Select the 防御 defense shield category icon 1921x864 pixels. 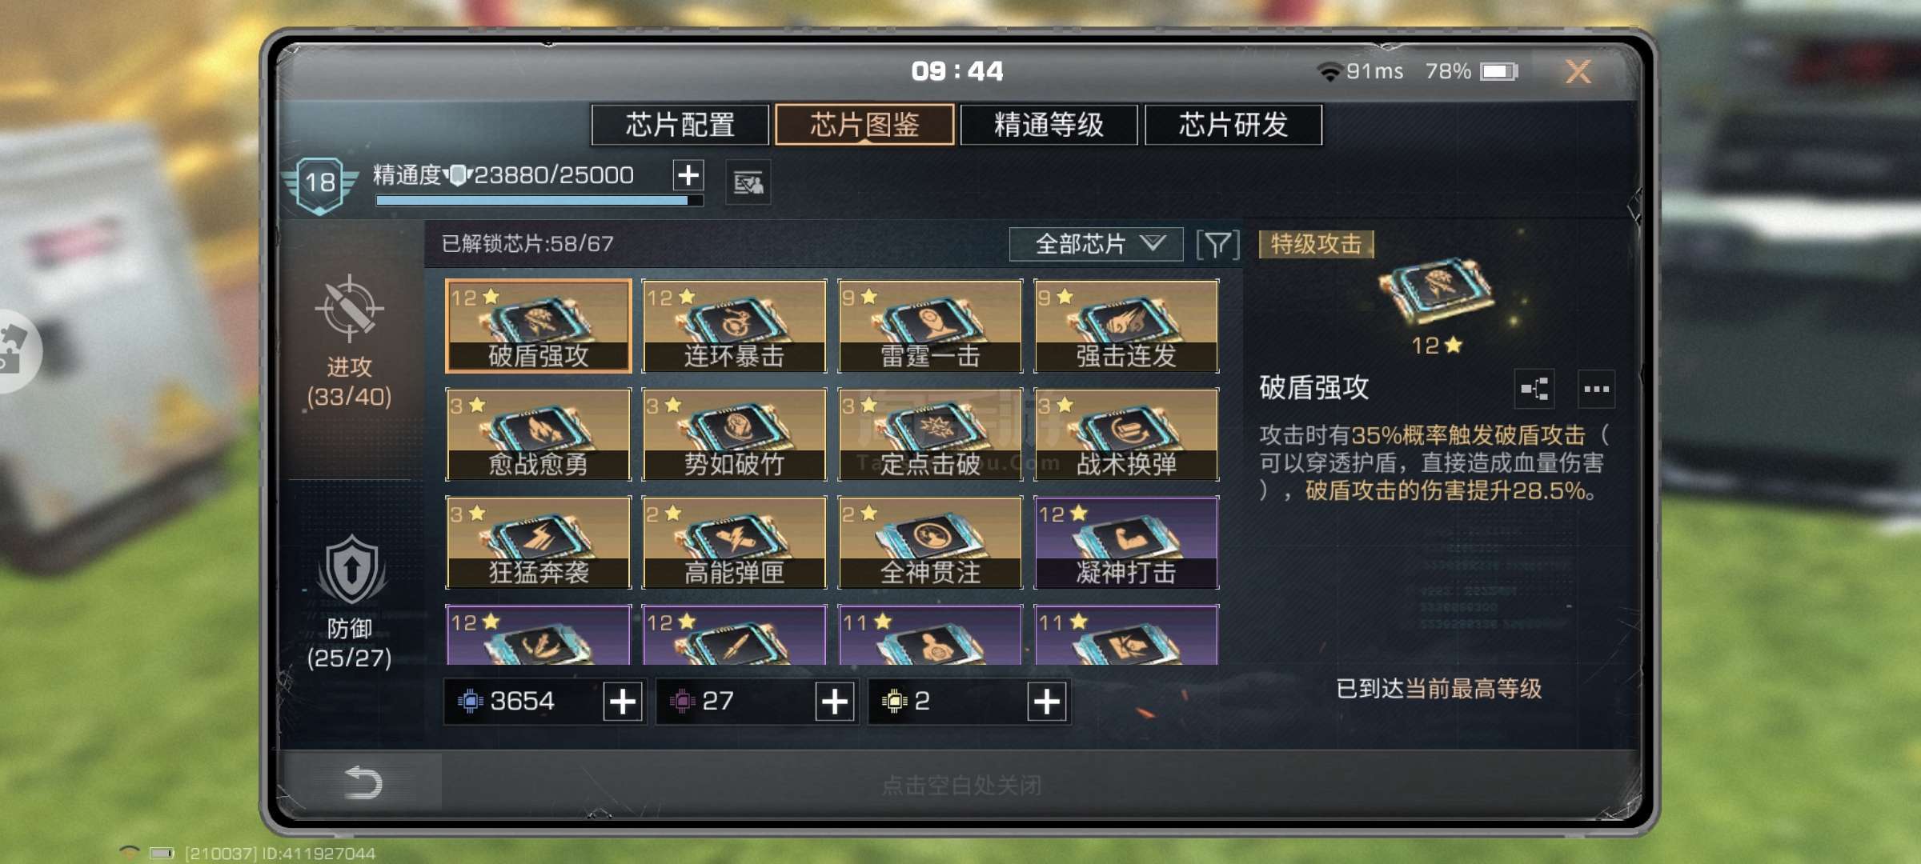tap(351, 570)
